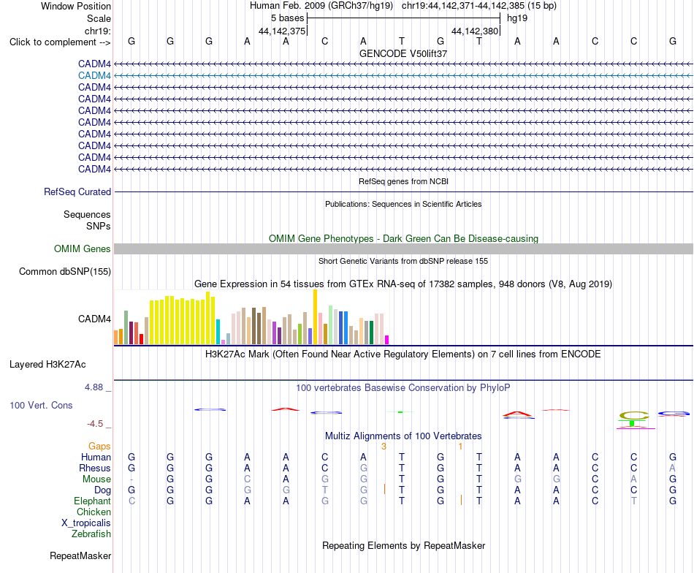Click the chr19:44,142,371-44,142,385 position text
The image size is (694, 573).
point(479,6)
